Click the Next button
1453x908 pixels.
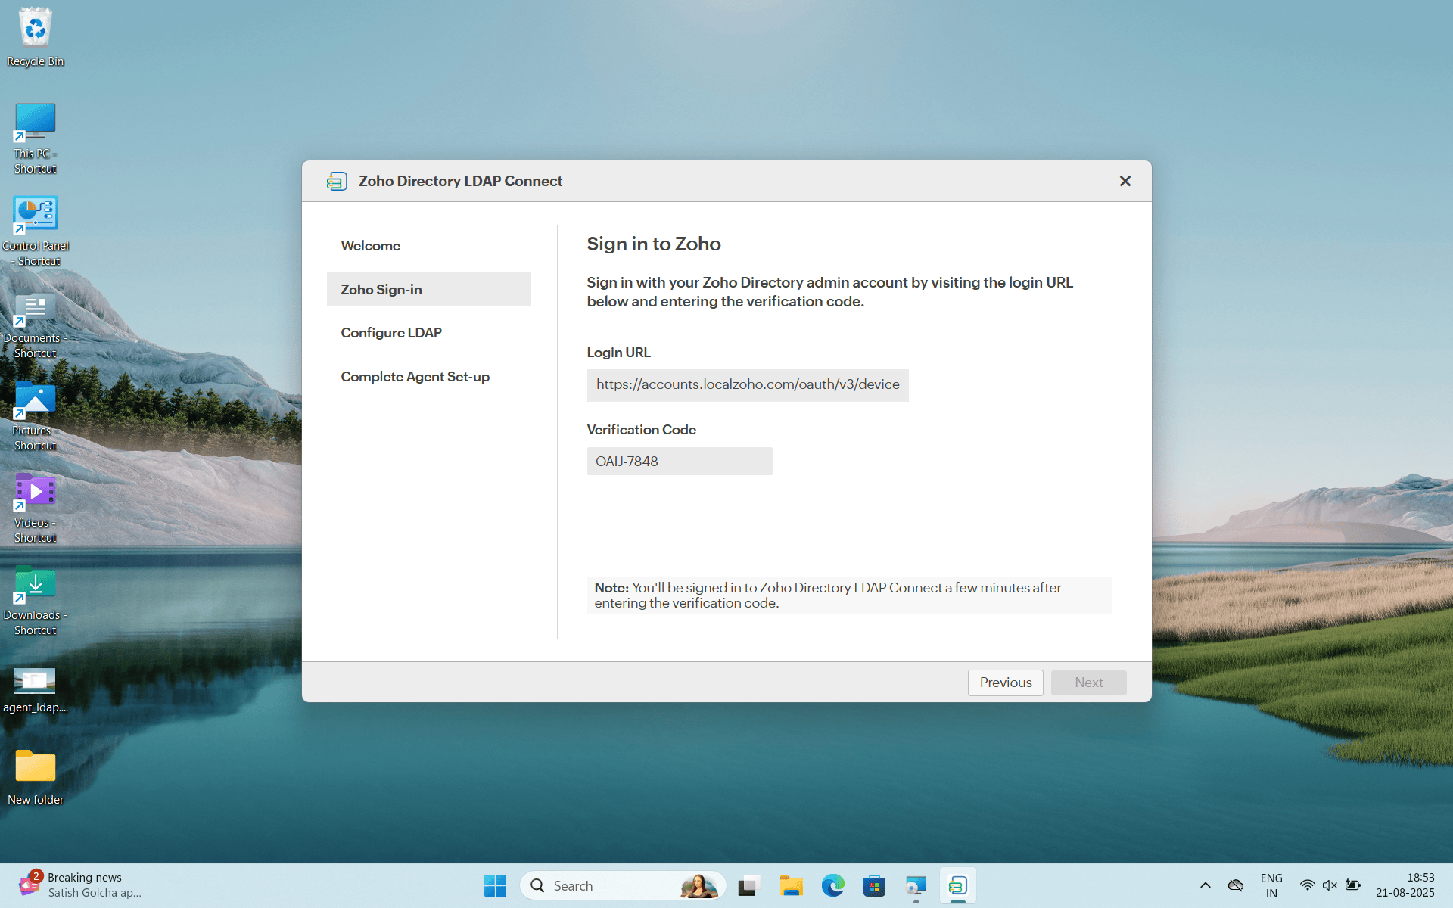pos(1088,683)
